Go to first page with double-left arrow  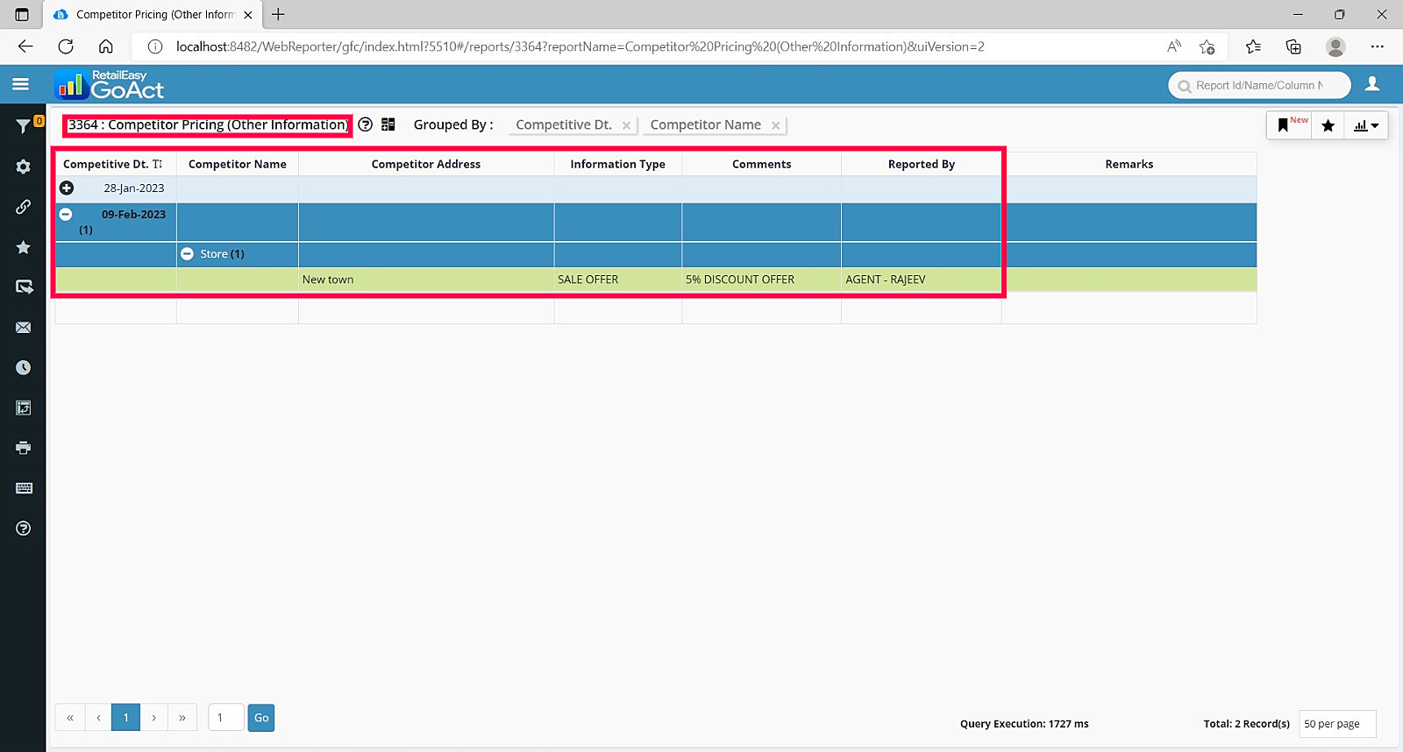pos(69,718)
